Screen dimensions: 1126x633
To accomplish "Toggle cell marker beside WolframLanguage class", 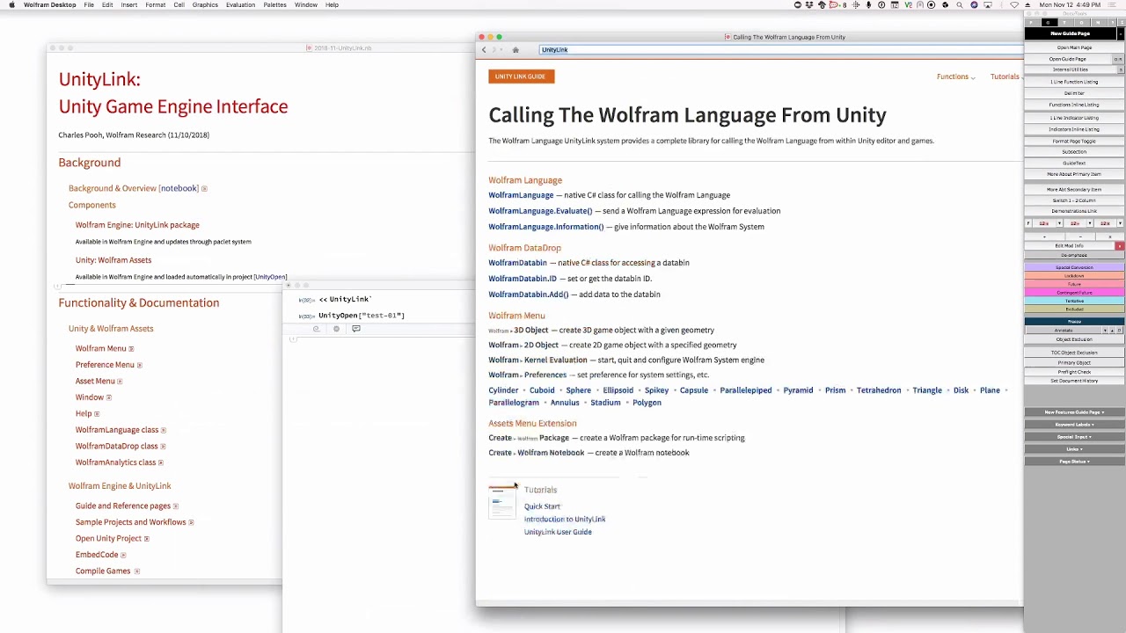I will coord(164,431).
